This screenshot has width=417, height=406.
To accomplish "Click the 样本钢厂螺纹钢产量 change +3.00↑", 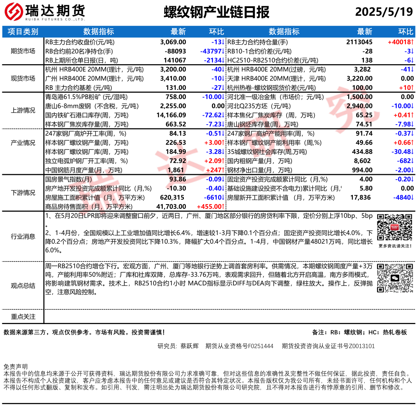I will point(214,143).
